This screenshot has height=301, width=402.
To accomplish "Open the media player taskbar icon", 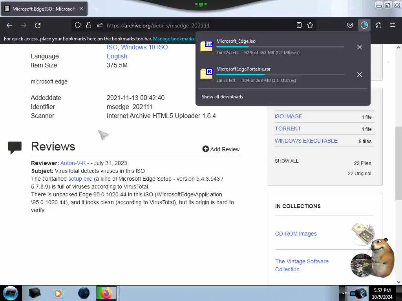I will point(58,293).
